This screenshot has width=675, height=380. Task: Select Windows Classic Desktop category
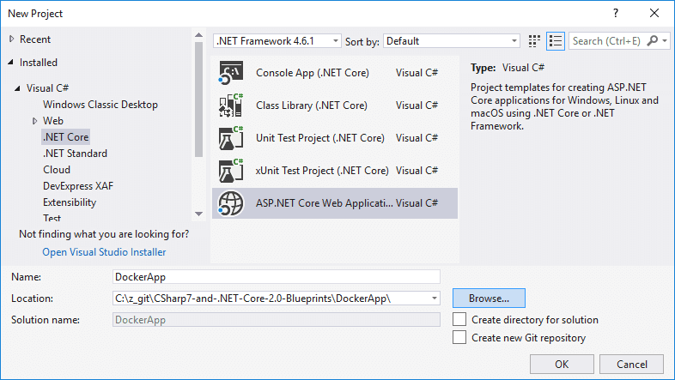coord(100,105)
